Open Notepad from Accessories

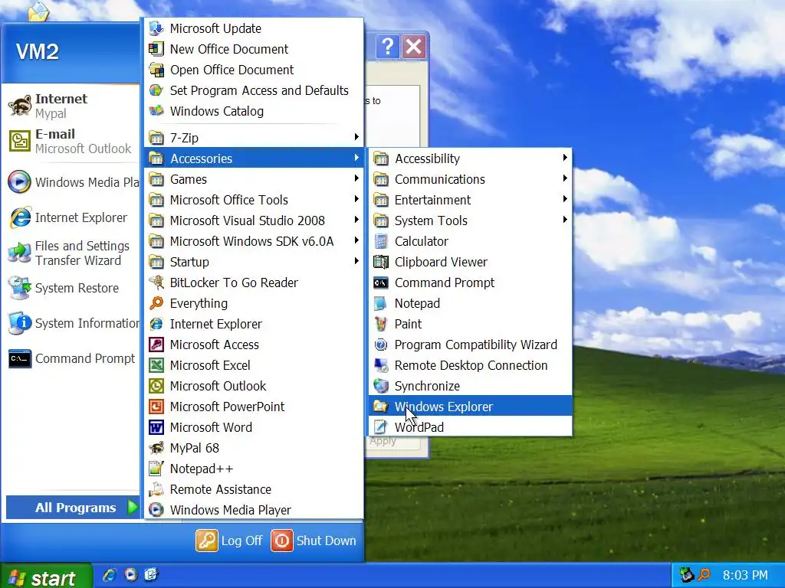(470, 303)
